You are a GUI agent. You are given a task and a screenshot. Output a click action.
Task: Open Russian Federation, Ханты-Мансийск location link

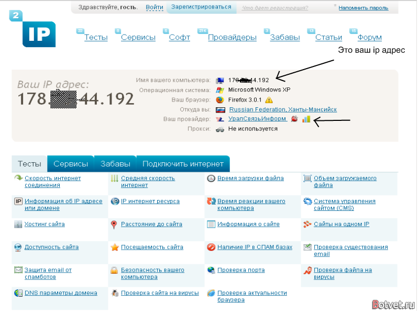click(283, 109)
